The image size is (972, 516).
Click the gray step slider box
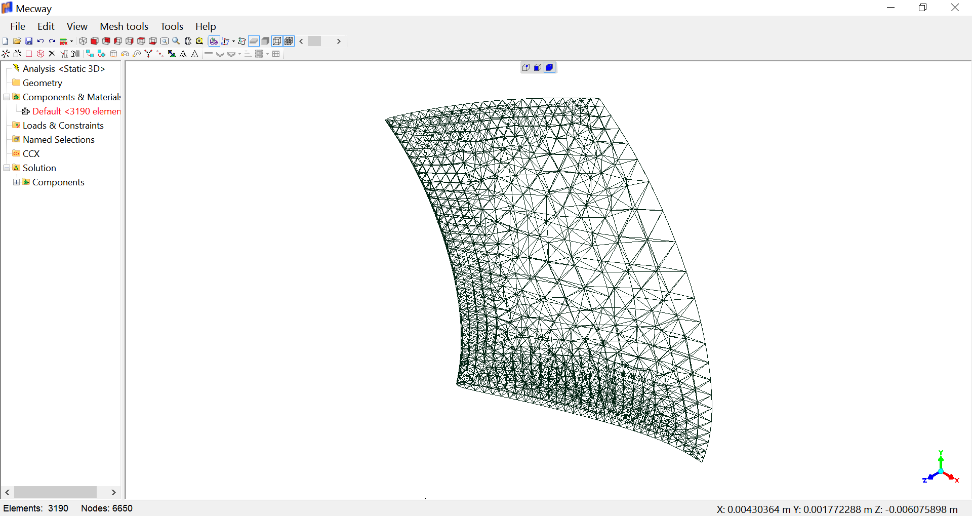coord(314,41)
